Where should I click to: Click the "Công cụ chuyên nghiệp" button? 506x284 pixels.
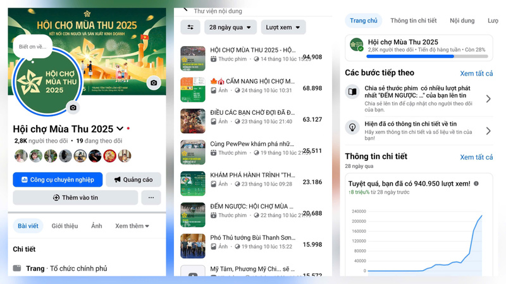pyautogui.click(x=58, y=180)
